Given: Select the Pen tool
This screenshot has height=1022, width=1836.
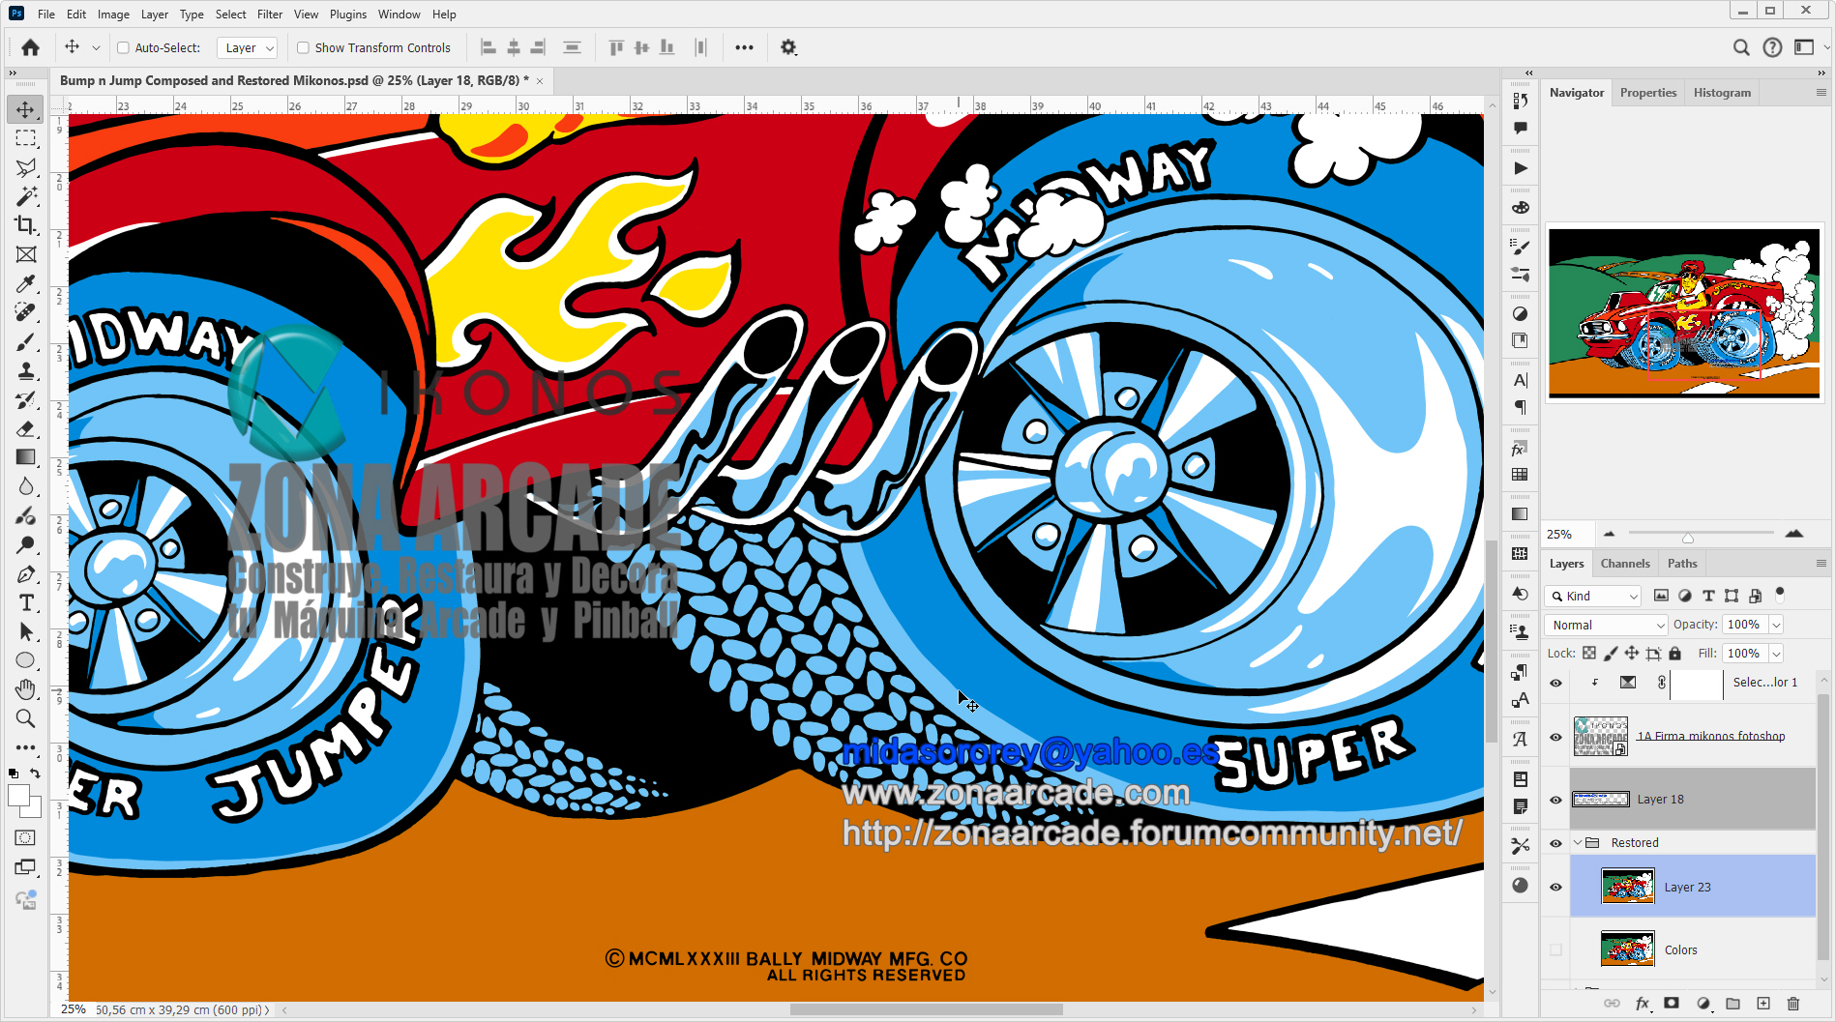Looking at the screenshot, I should [26, 573].
